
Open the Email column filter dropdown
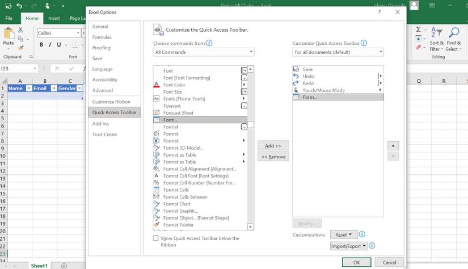[54, 89]
